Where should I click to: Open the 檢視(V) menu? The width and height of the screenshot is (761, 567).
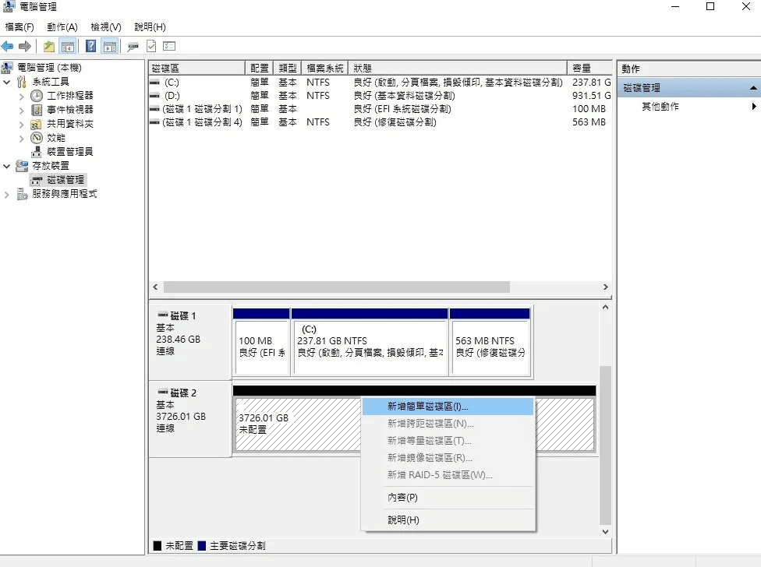click(106, 27)
